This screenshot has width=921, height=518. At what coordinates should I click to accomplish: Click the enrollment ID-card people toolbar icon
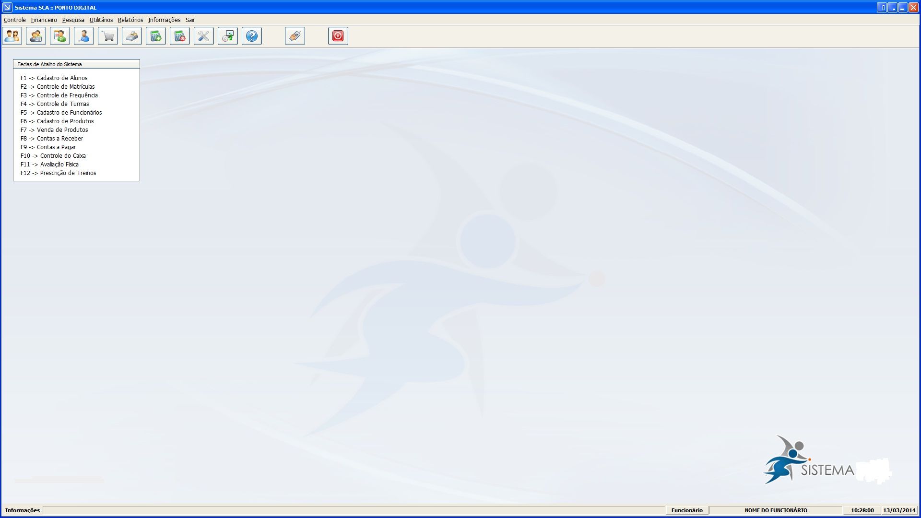click(x=36, y=36)
